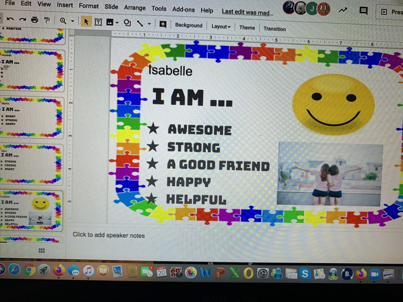This screenshot has height=302, width=403.
Task: Open the 'Last edit was made' link
Action: pyautogui.click(x=248, y=12)
